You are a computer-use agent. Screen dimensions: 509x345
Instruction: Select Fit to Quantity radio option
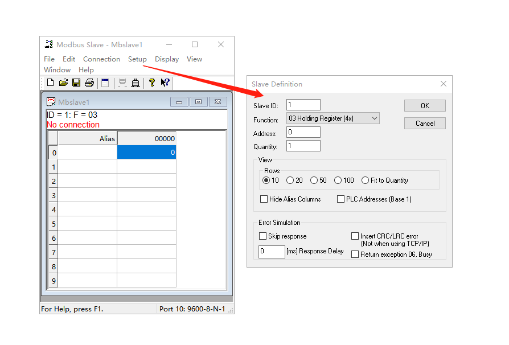click(x=366, y=180)
